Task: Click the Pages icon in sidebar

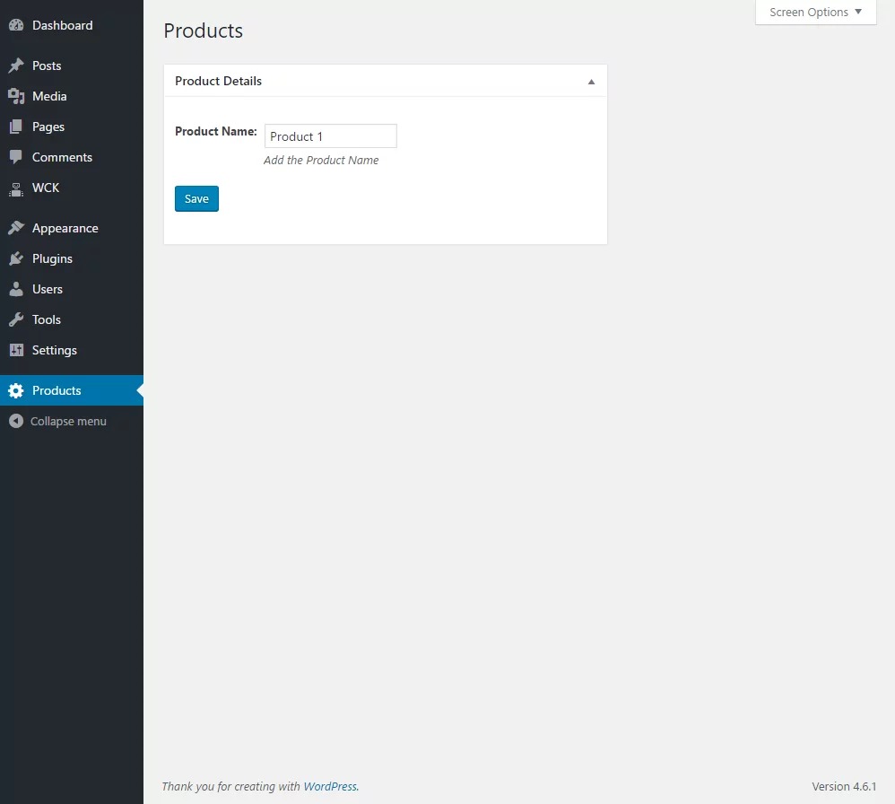Action: [16, 127]
